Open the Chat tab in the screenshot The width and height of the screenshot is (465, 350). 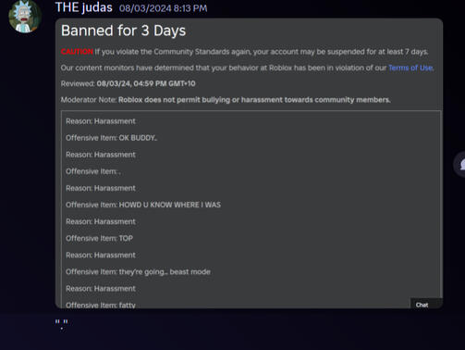422,305
